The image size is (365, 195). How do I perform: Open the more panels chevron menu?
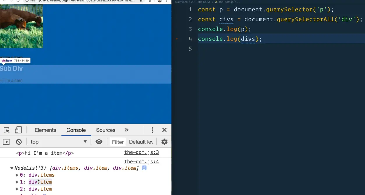click(x=126, y=130)
